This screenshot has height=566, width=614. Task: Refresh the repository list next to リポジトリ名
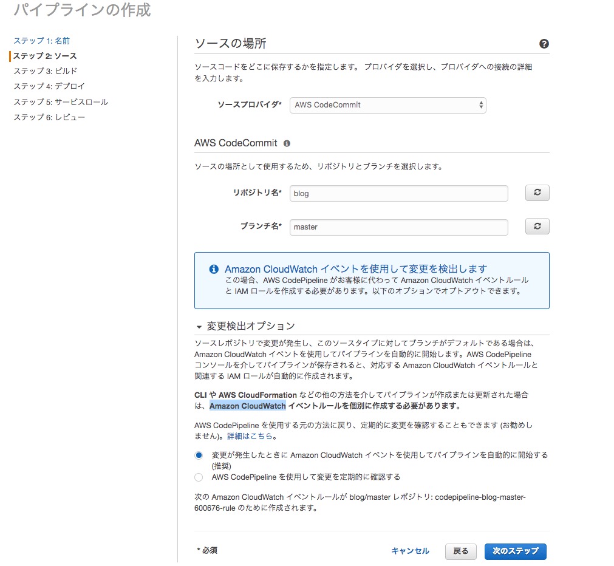click(x=537, y=193)
